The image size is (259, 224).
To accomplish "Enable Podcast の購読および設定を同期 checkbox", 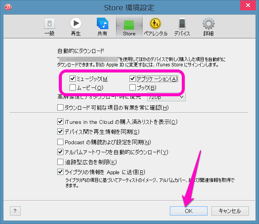I will [60, 142].
